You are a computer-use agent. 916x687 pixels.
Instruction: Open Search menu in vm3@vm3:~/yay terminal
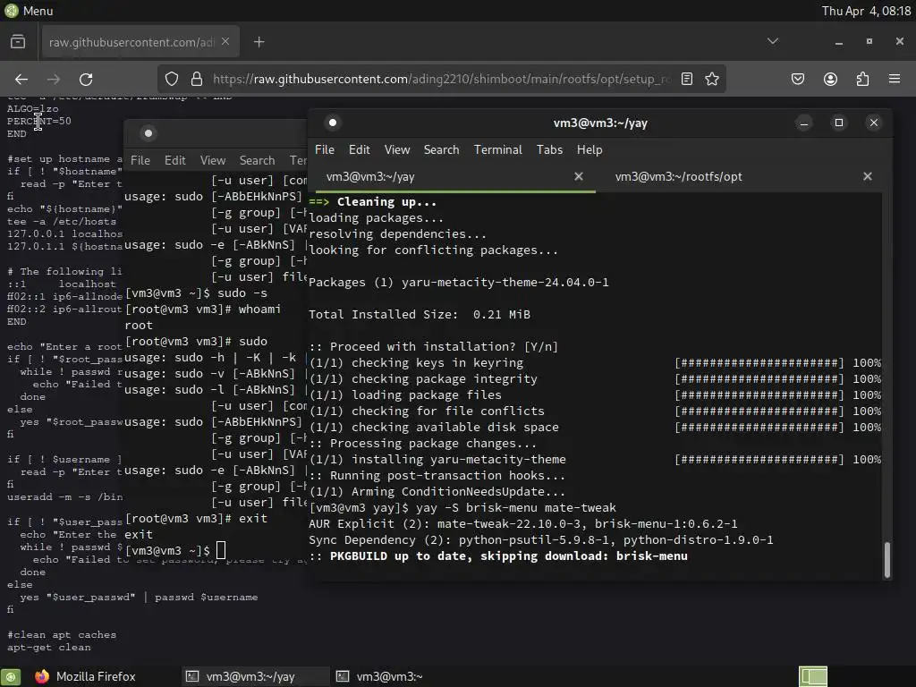pyautogui.click(x=441, y=149)
